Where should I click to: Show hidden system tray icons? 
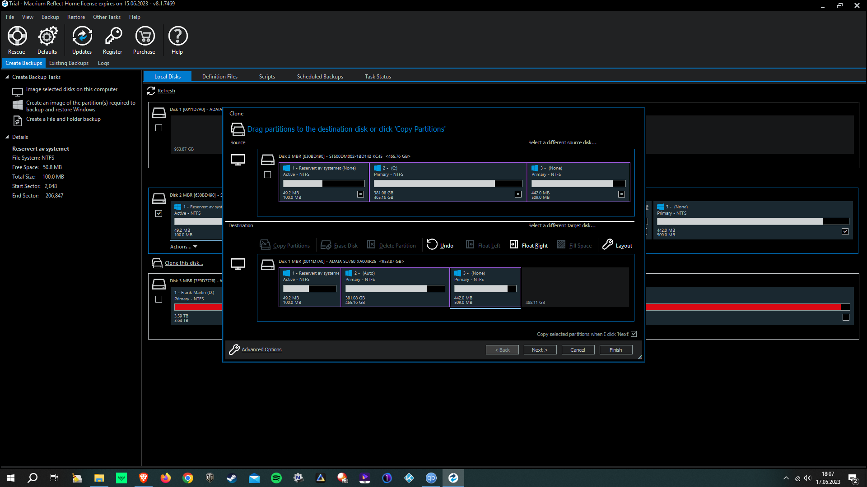(786, 478)
